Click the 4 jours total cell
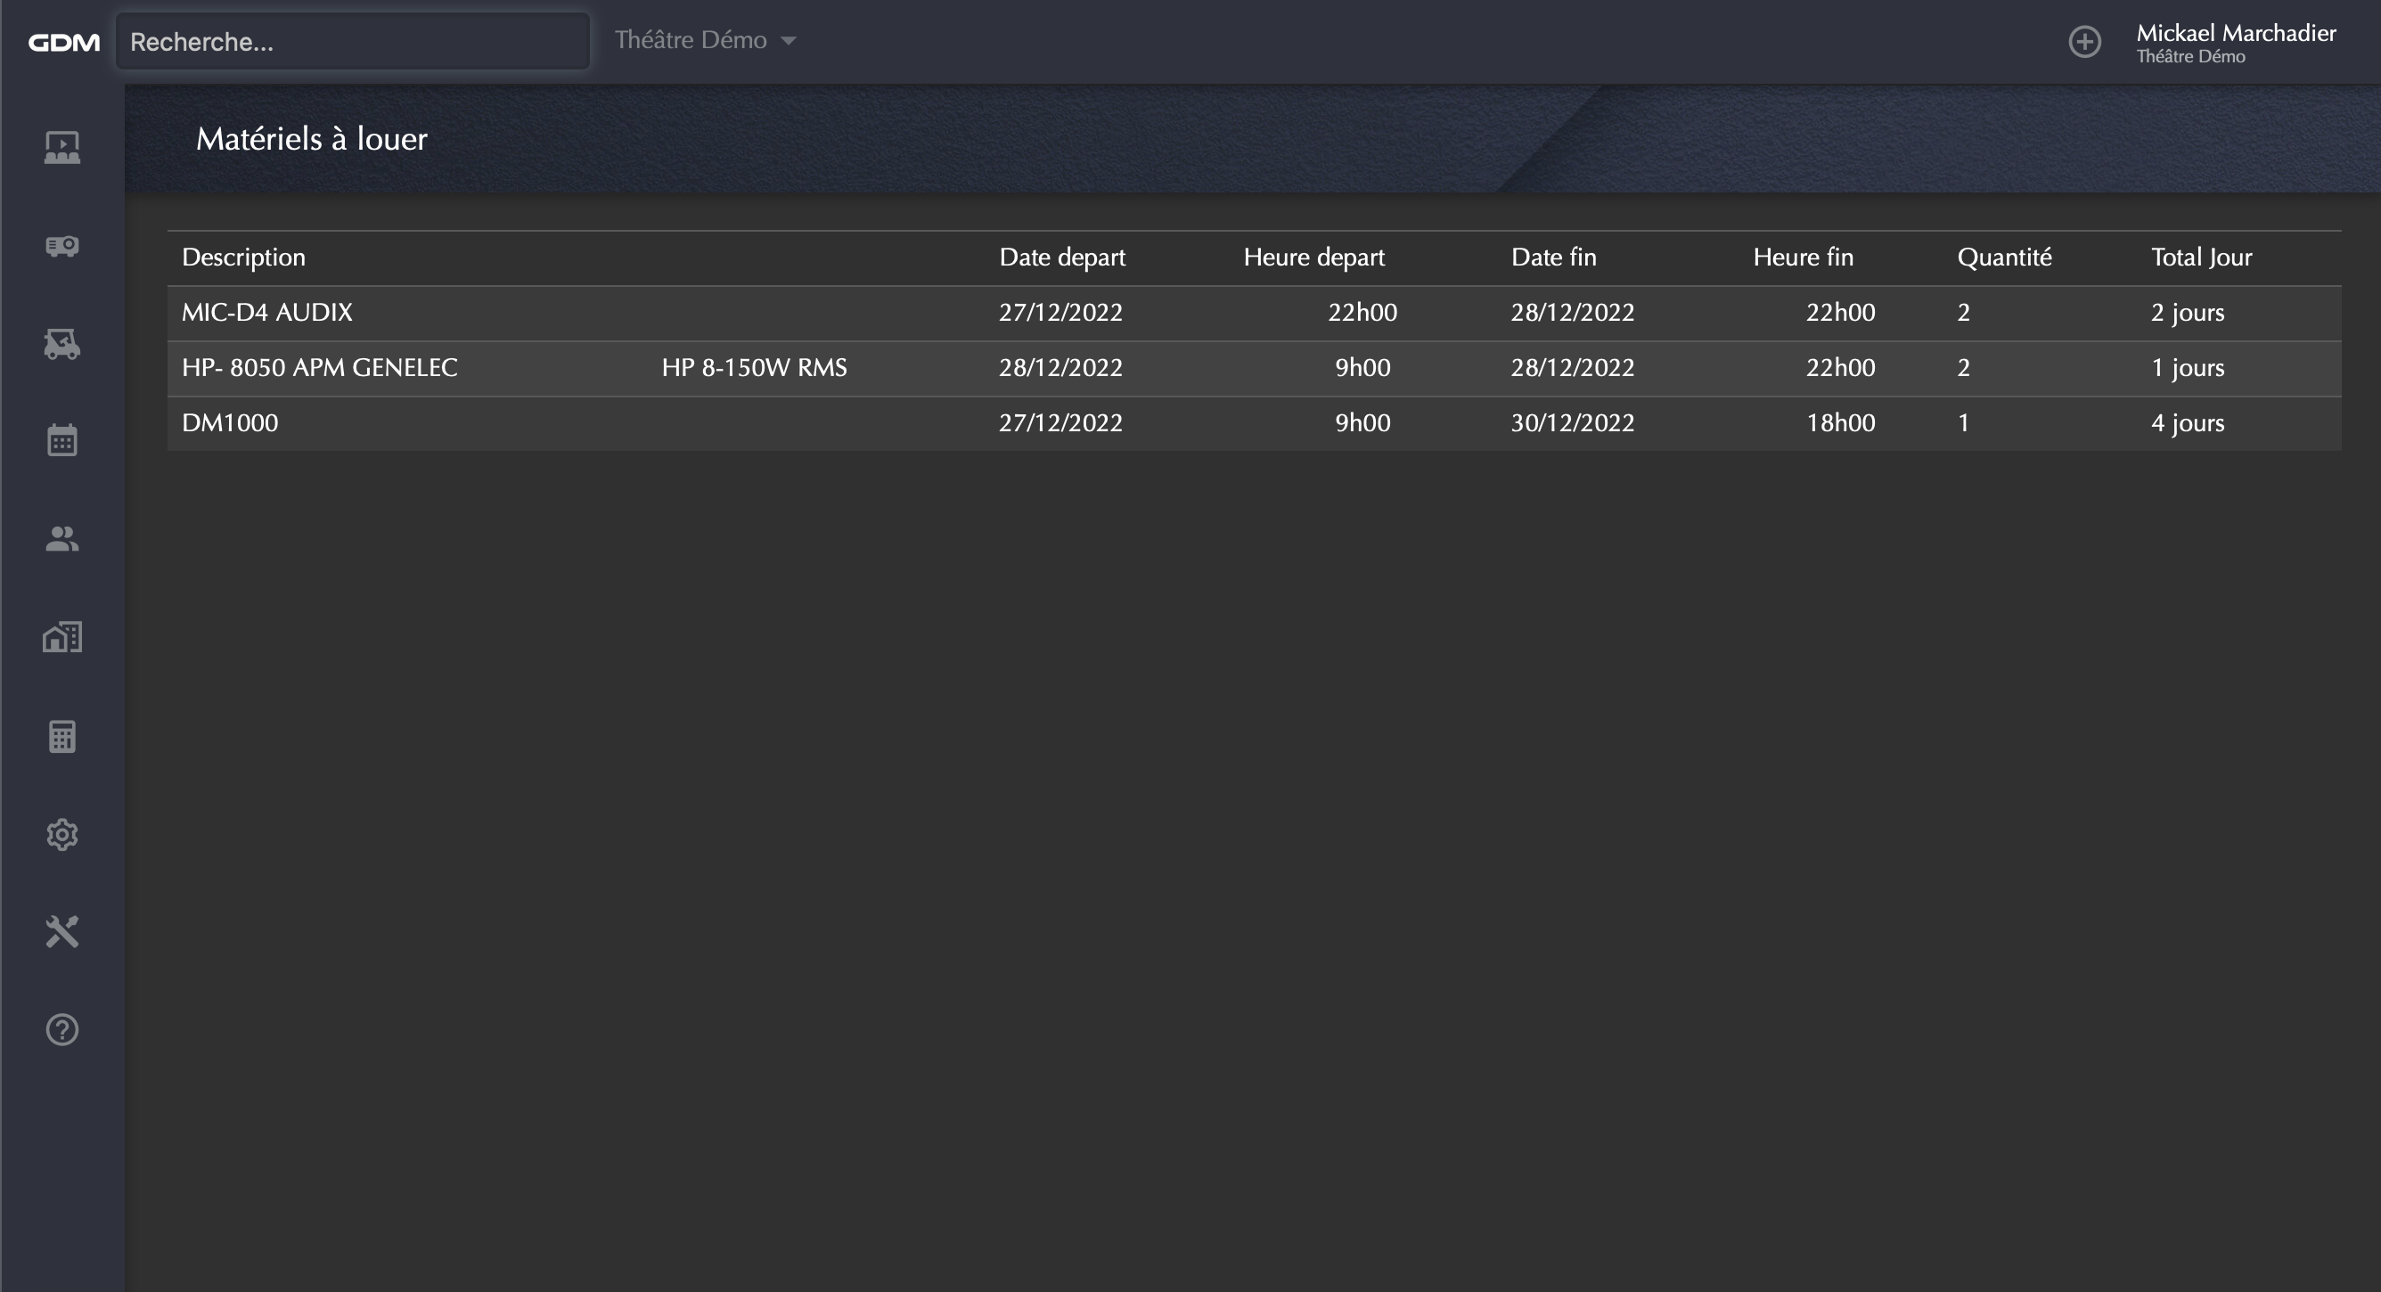This screenshot has width=2381, height=1292. 2187,423
